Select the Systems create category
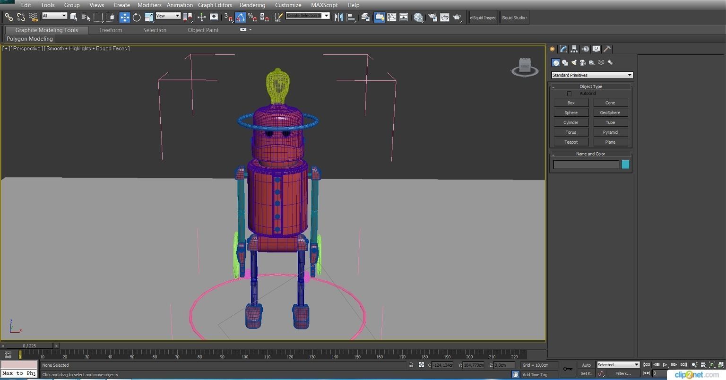The width and height of the screenshot is (726, 380). click(610, 62)
